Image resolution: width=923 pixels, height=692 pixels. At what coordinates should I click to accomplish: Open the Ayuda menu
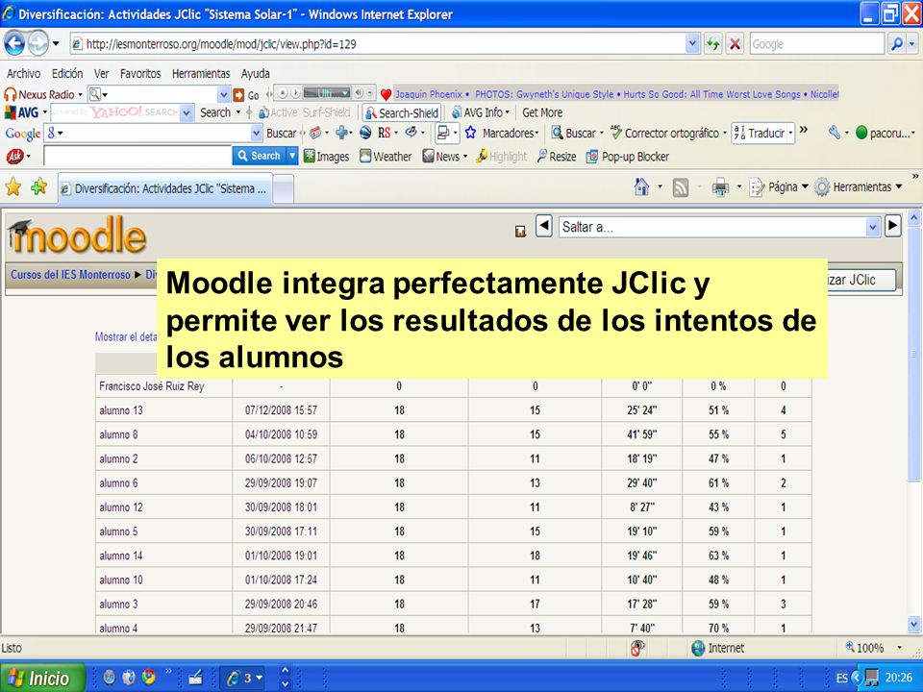click(x=255, y=74)
